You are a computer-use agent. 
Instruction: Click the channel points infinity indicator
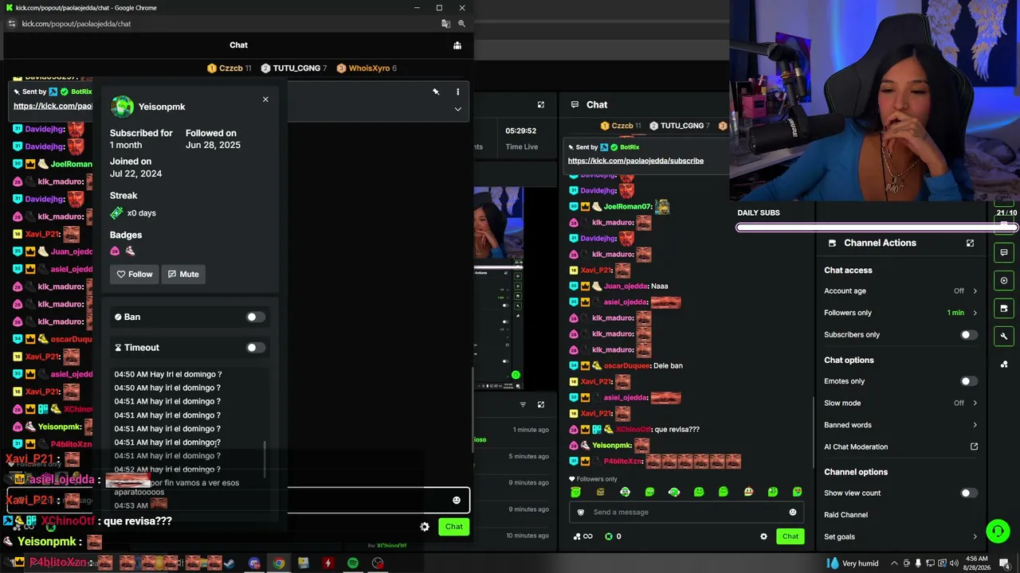point(583,536)
